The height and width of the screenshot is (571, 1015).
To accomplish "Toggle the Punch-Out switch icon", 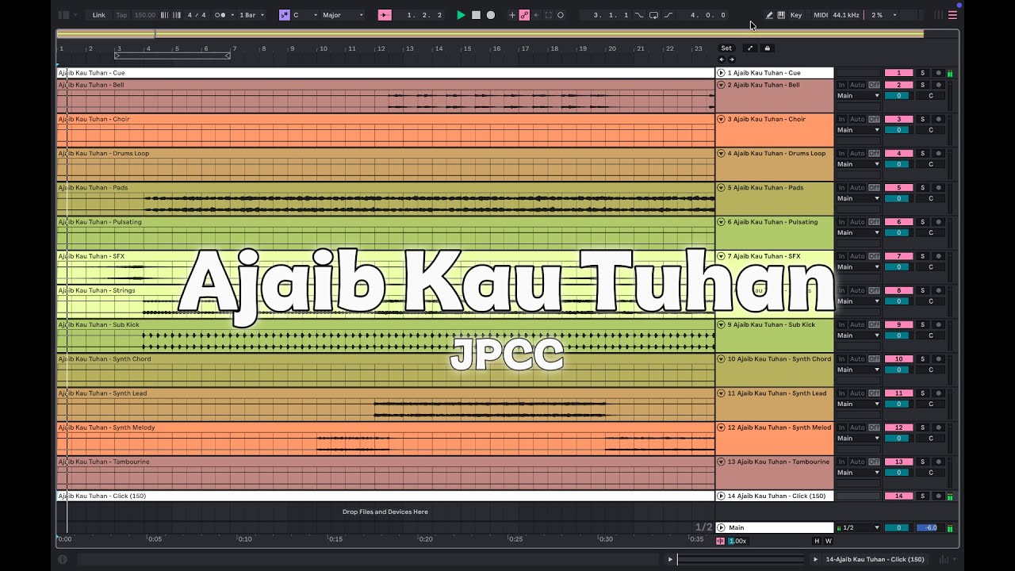I will [668, 15].
